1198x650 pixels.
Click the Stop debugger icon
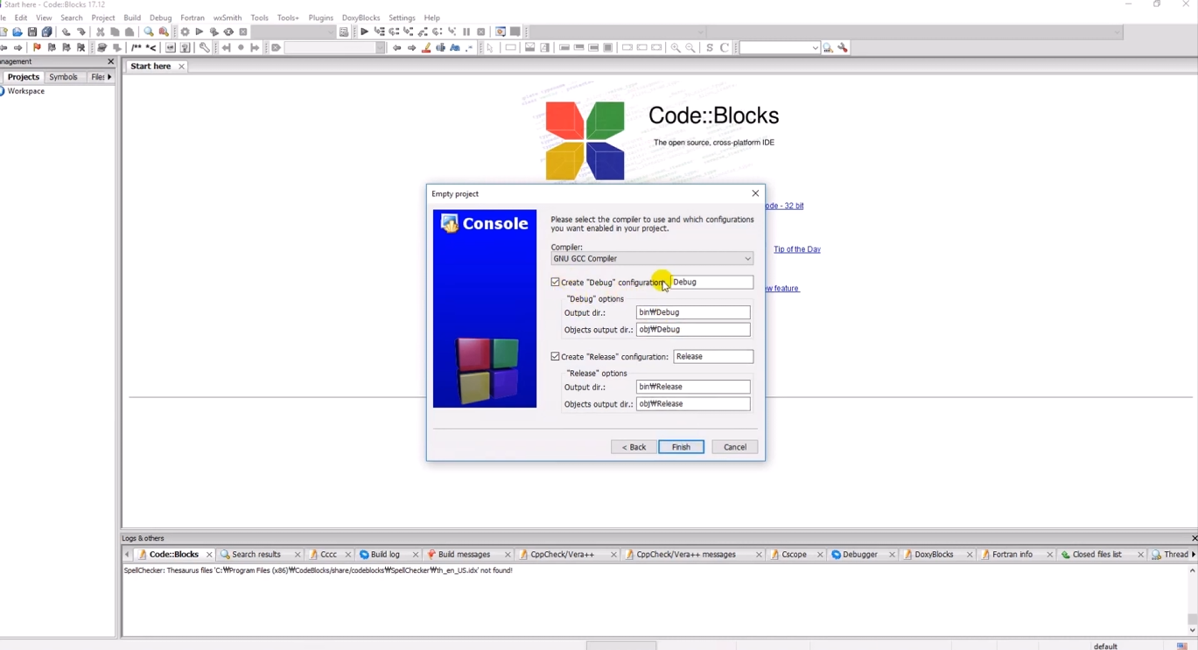click(x=481, y=32)
